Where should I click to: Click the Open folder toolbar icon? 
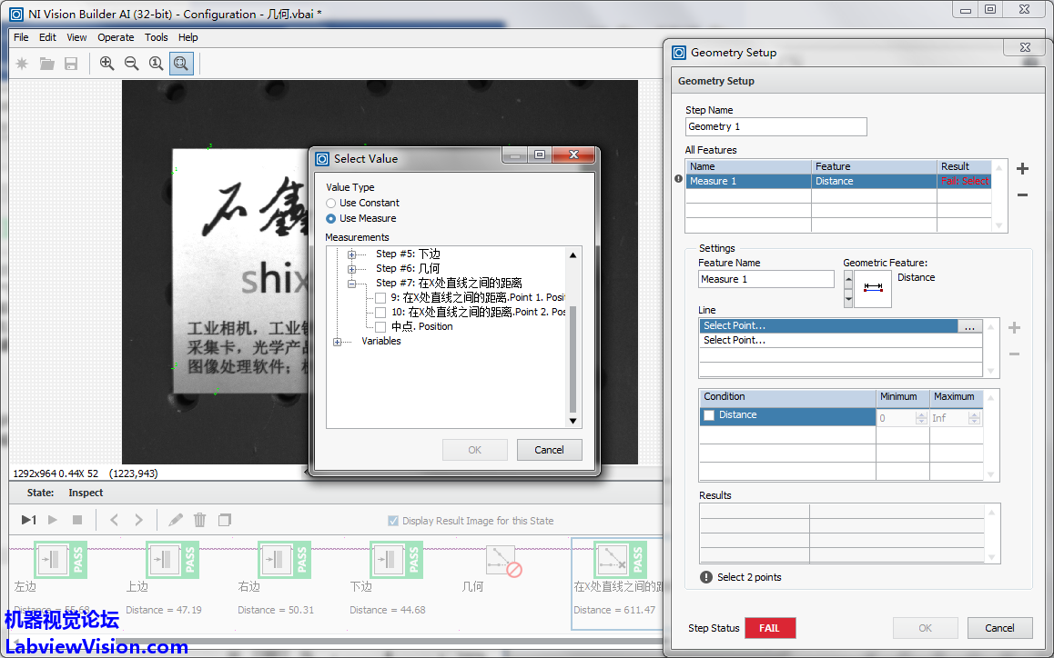(x=46, y=64)
